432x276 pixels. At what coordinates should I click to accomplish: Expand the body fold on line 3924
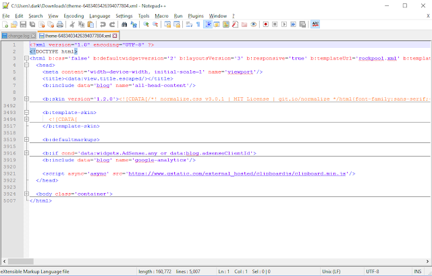click(x=26, y=194)
